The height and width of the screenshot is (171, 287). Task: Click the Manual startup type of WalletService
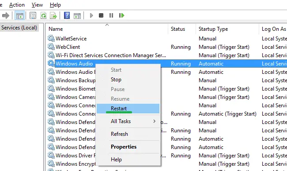pyautogui.click(x=208, y=39)
